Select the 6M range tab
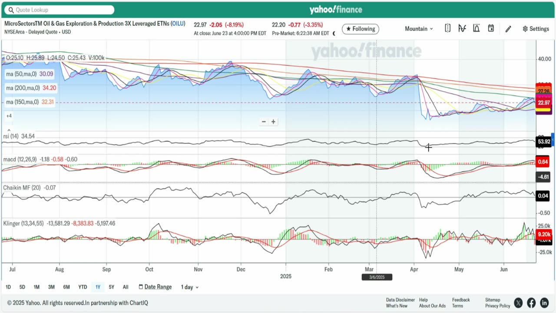 [x=66, y=287]
